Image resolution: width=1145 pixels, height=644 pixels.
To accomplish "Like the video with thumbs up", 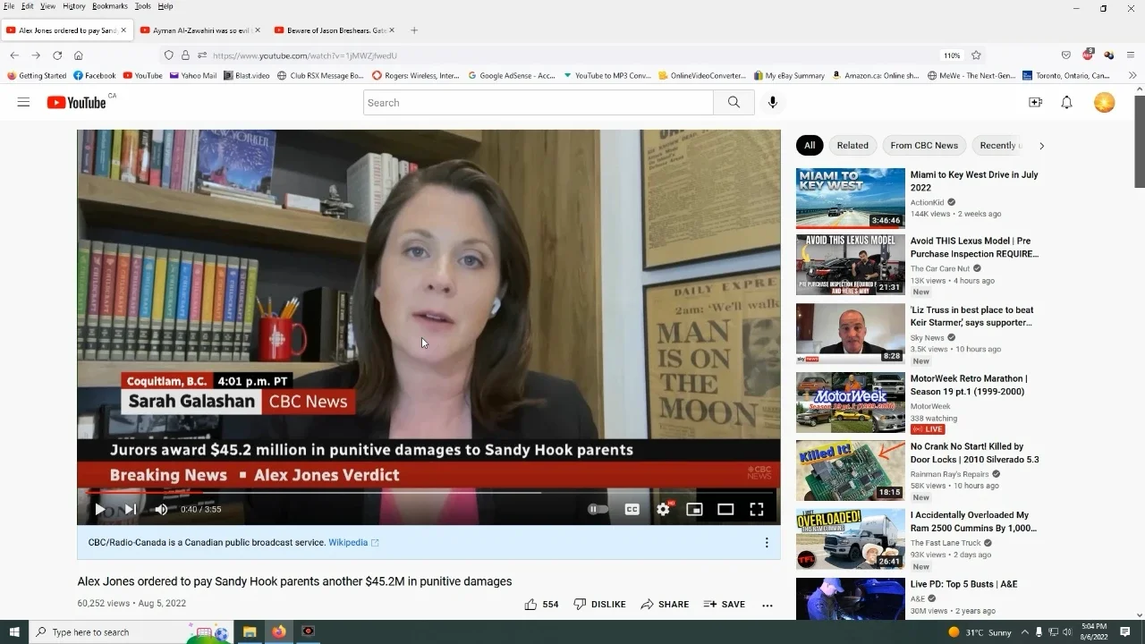I will click(x=541, y=605).
